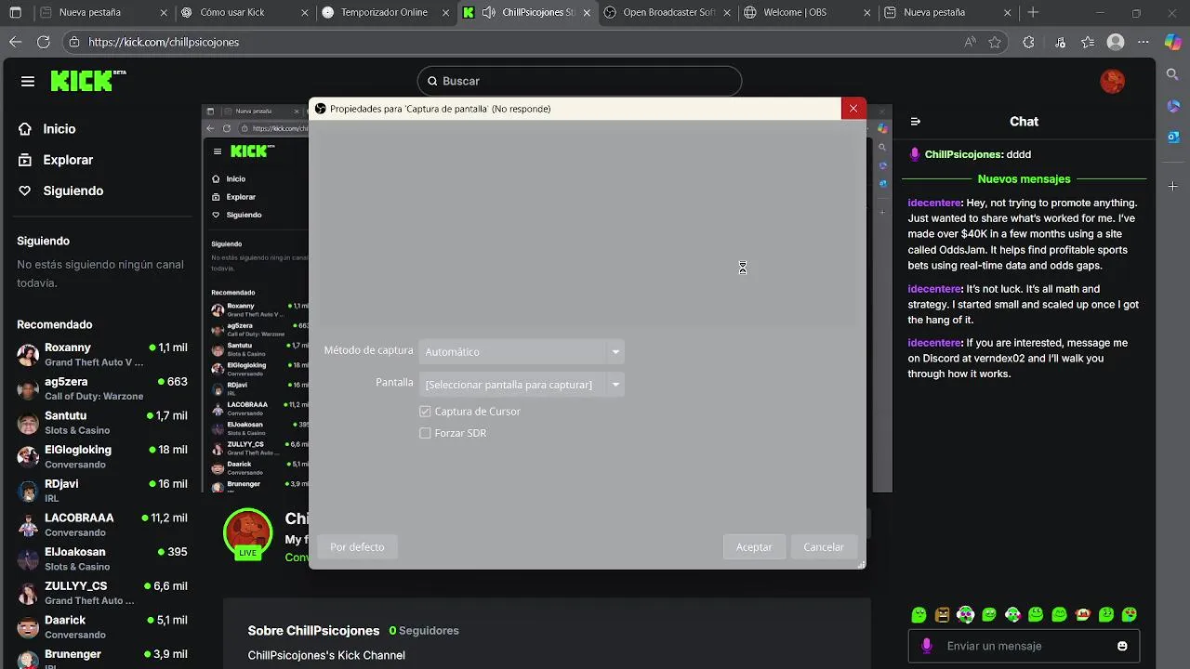View site information lock icon
Image resolution: width=1190 pixels, height=669 pixels.
click(74, 42)
